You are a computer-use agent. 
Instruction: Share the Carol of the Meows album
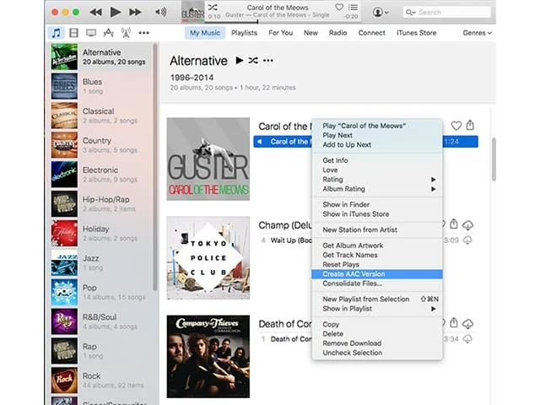tap(470, 125)
